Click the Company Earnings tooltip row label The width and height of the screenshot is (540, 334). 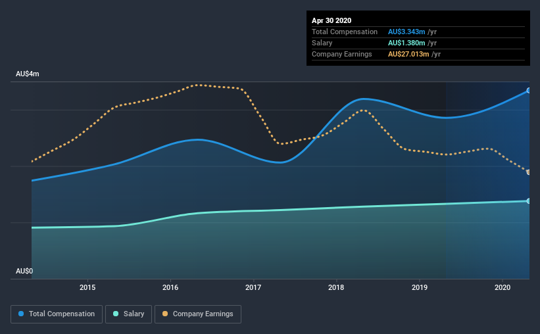coord(341,54)
